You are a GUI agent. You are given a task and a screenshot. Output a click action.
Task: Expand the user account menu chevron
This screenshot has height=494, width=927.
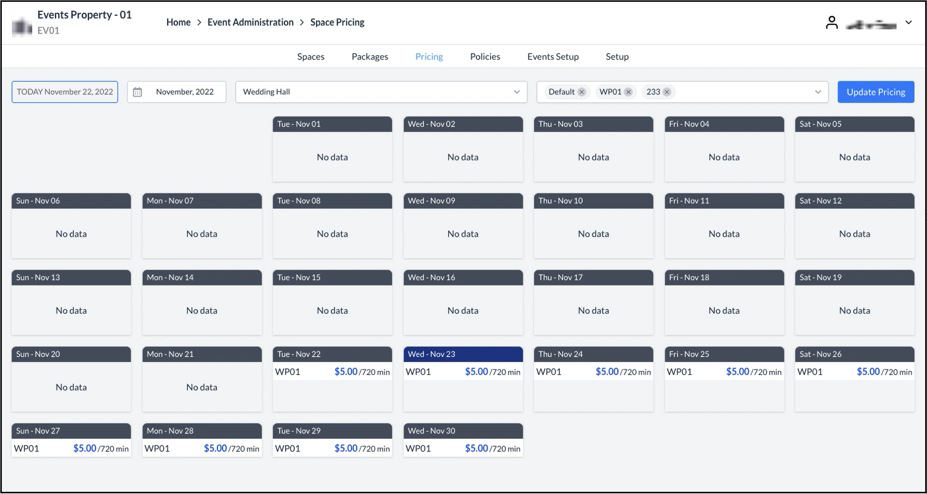click(x=909, y=22)
